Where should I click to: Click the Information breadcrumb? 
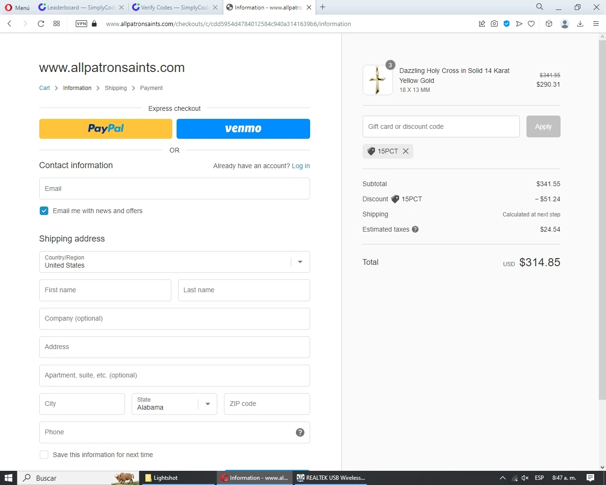77,88
